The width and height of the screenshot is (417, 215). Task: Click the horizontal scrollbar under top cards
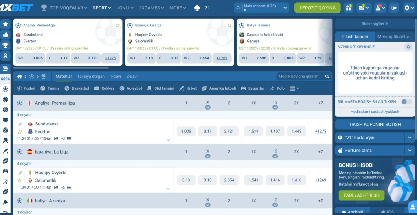pos(61,68)
